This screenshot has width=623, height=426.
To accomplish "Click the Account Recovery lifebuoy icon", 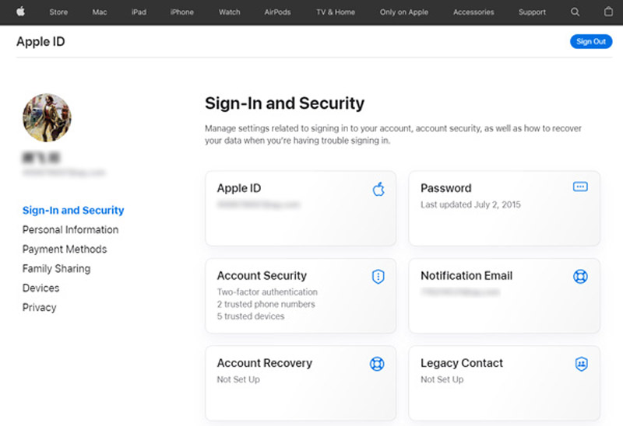I will click(378, 364).
